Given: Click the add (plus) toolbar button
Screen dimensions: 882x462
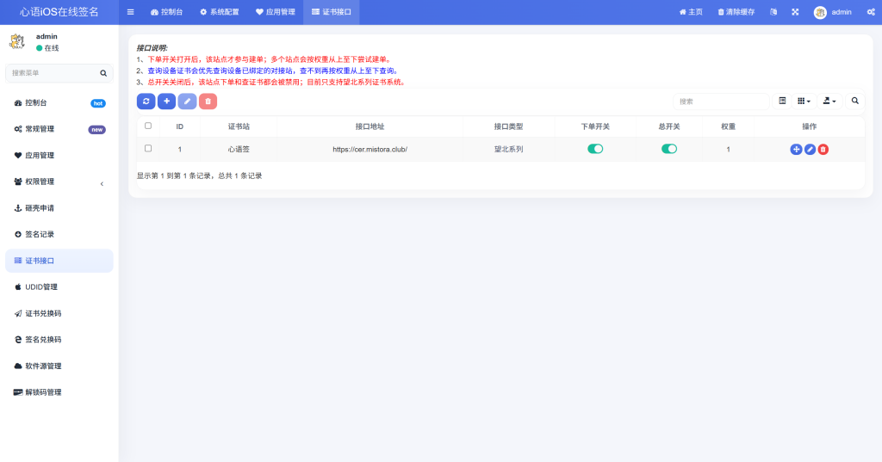Looking at the screenshot, I should [x=166, y=102].
